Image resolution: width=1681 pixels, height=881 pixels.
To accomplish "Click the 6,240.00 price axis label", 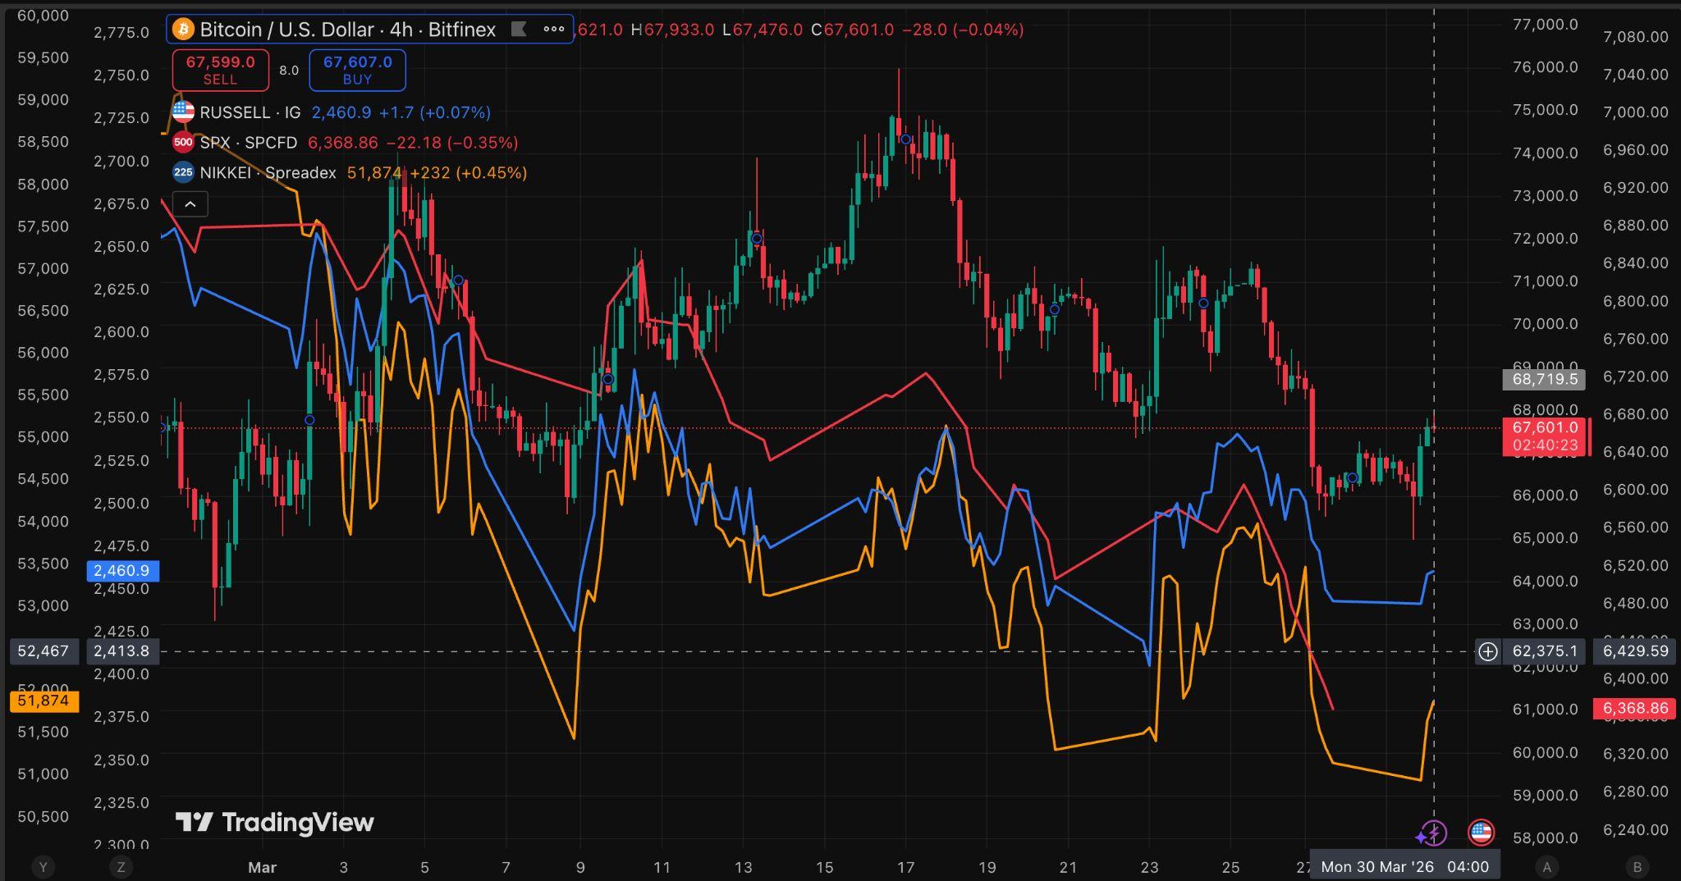I will pos(1636,829).
